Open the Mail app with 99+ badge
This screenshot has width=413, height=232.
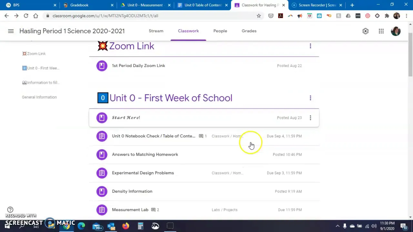[x=97, y=226]
